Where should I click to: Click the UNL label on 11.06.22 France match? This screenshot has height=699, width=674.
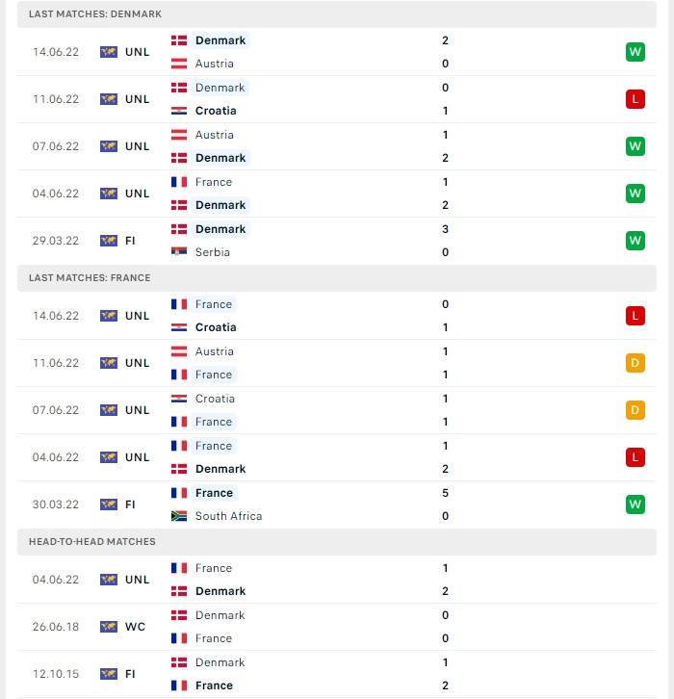tap(137, 363)
